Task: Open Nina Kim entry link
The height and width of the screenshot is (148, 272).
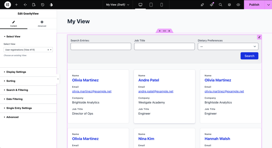Action: (146, 139)
